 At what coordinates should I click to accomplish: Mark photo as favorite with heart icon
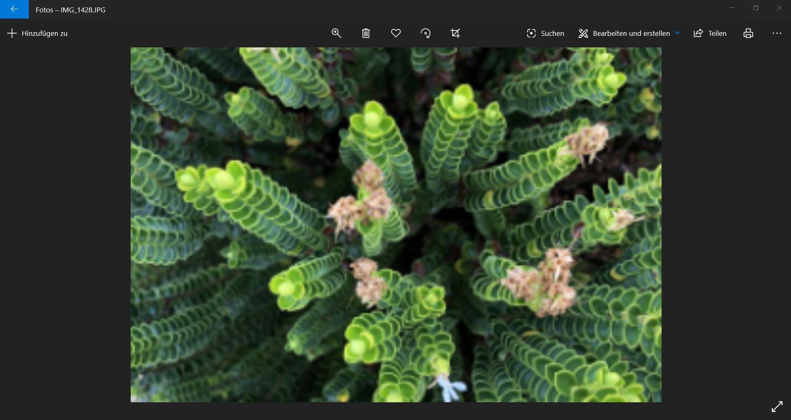pyautogui.click(x=396, y=33)
